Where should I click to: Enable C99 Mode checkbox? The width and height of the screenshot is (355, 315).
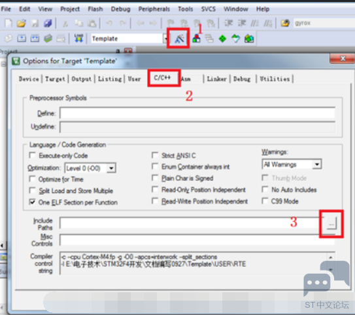(265, 201)
